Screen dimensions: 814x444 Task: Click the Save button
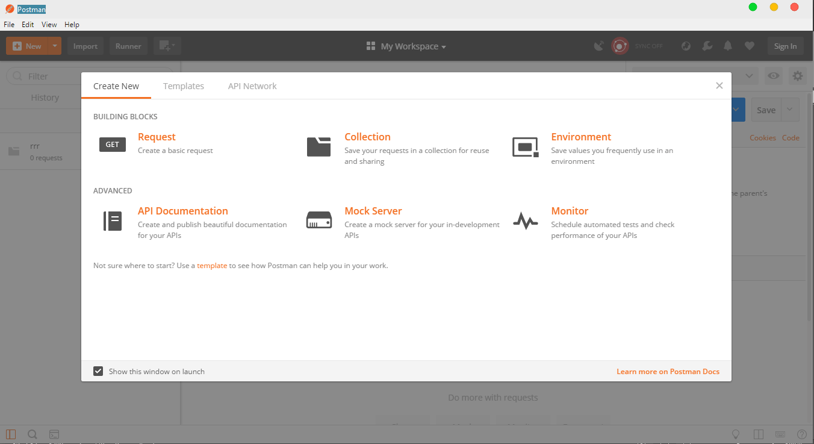coord(766,110)
